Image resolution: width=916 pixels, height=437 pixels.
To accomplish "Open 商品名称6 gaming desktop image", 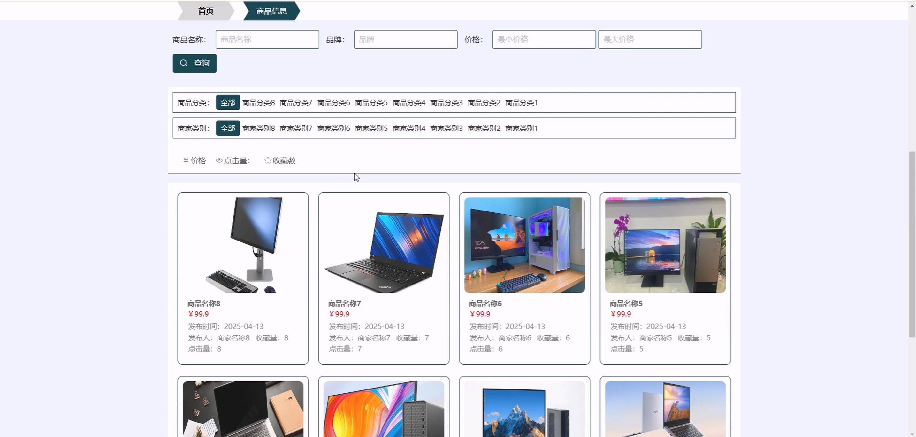I will pos(524,245).
